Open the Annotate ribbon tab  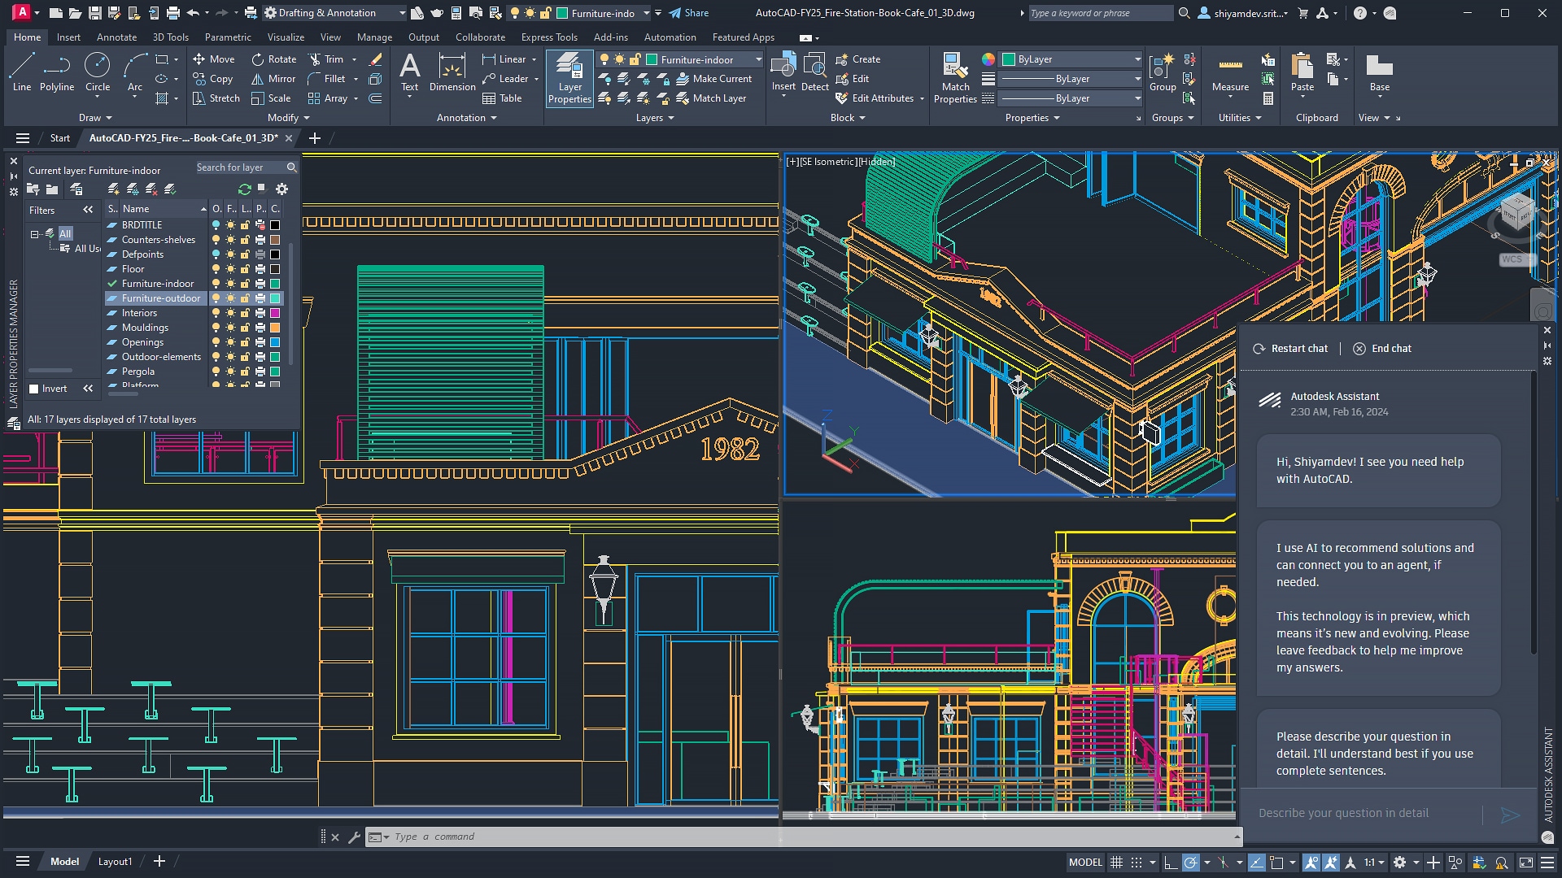point(117,37)
